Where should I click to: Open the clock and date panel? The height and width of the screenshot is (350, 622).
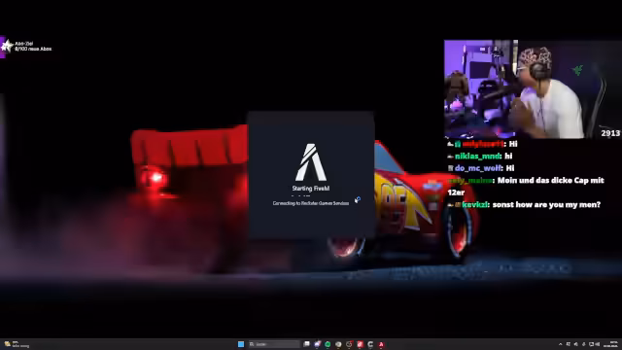[x=611, y=344]
